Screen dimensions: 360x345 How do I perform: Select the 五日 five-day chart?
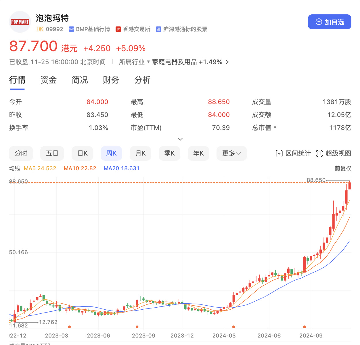(52, 154)
